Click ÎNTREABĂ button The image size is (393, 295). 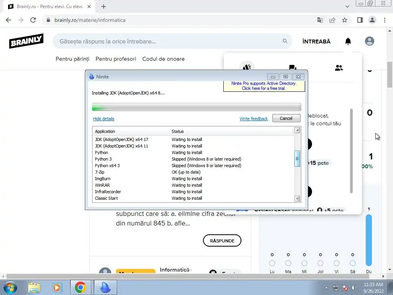pos(316,41)
